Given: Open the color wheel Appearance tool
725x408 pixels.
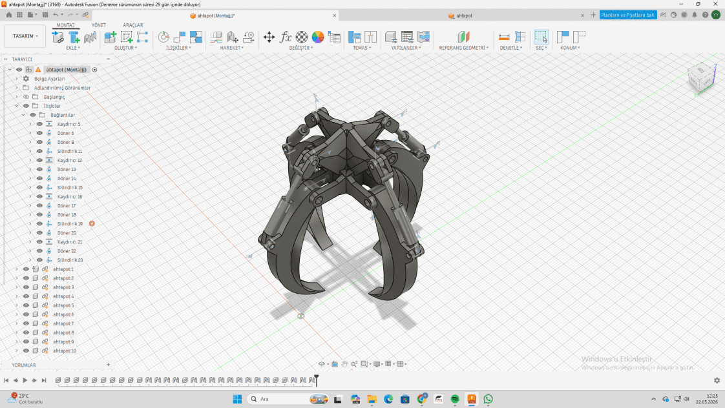Looking at the screenshot, I should click(318, 37).
